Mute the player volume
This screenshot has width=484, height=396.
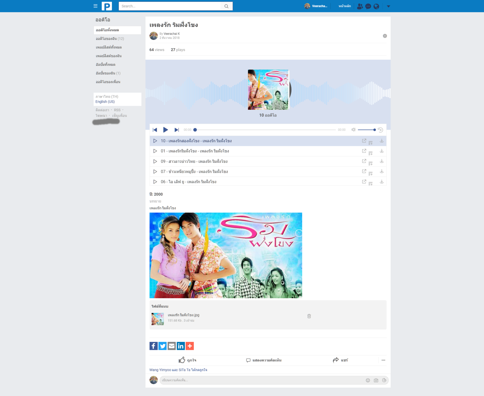[353, 130]
